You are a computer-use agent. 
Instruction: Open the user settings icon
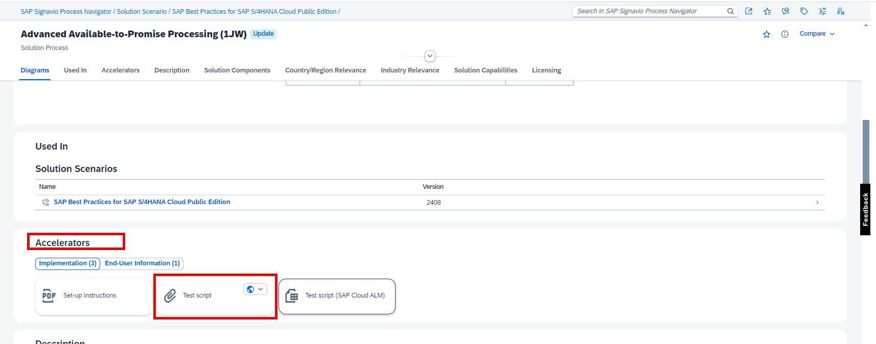pos(841,11)
